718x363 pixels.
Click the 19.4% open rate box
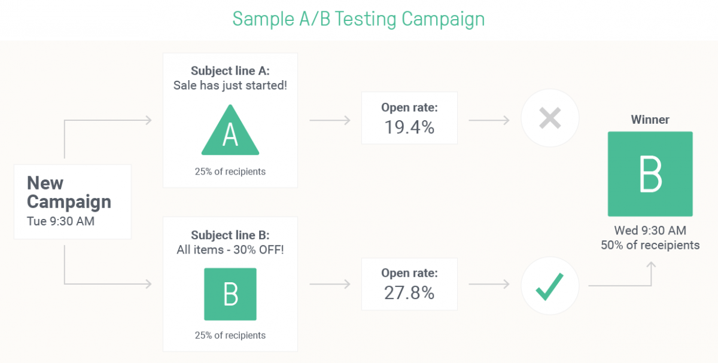click(409, 118)
